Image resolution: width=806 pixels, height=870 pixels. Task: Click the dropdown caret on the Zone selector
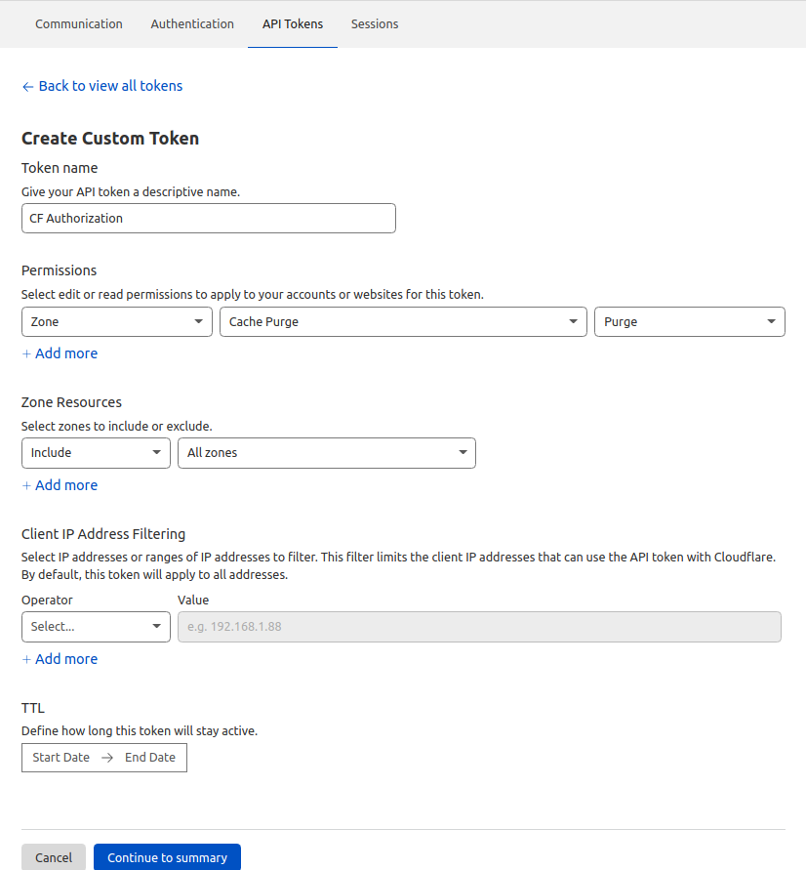tap(198, 321)
